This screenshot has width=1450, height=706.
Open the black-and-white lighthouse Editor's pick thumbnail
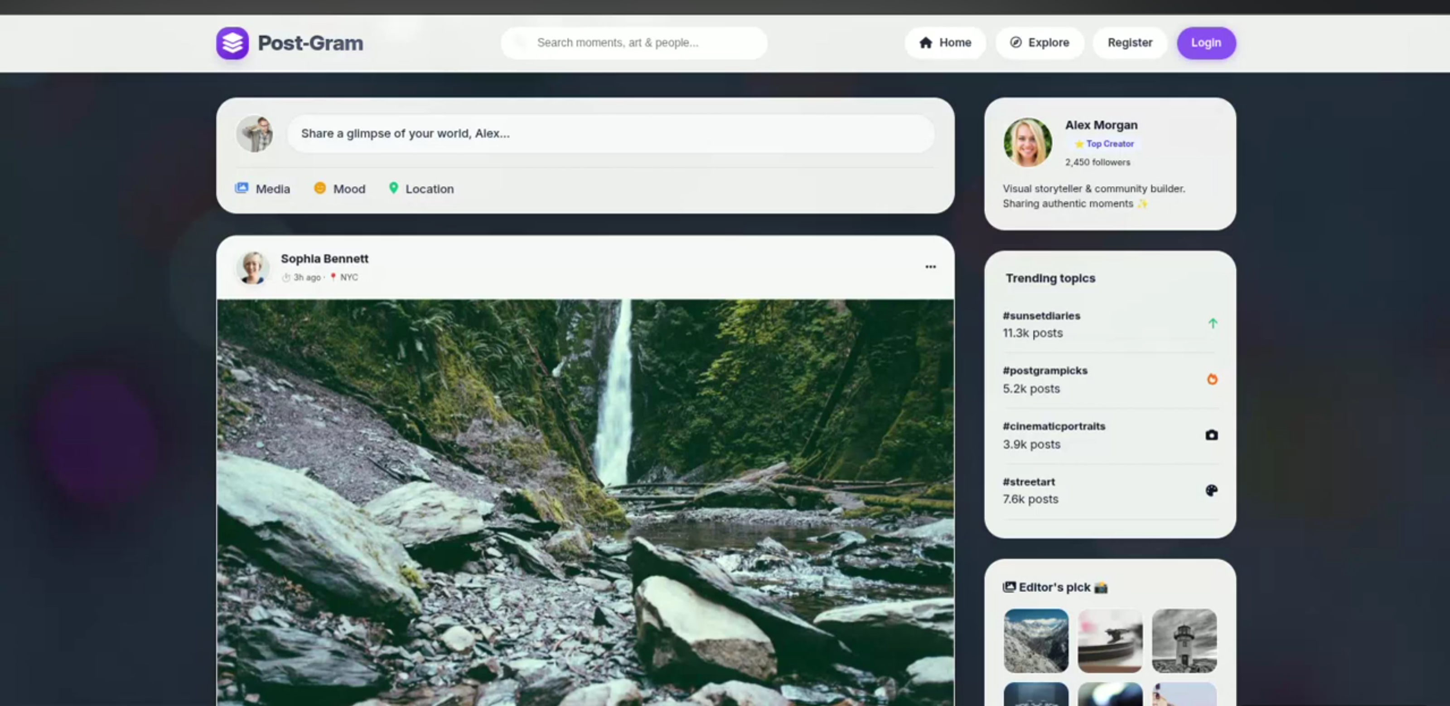point(1184,641)
